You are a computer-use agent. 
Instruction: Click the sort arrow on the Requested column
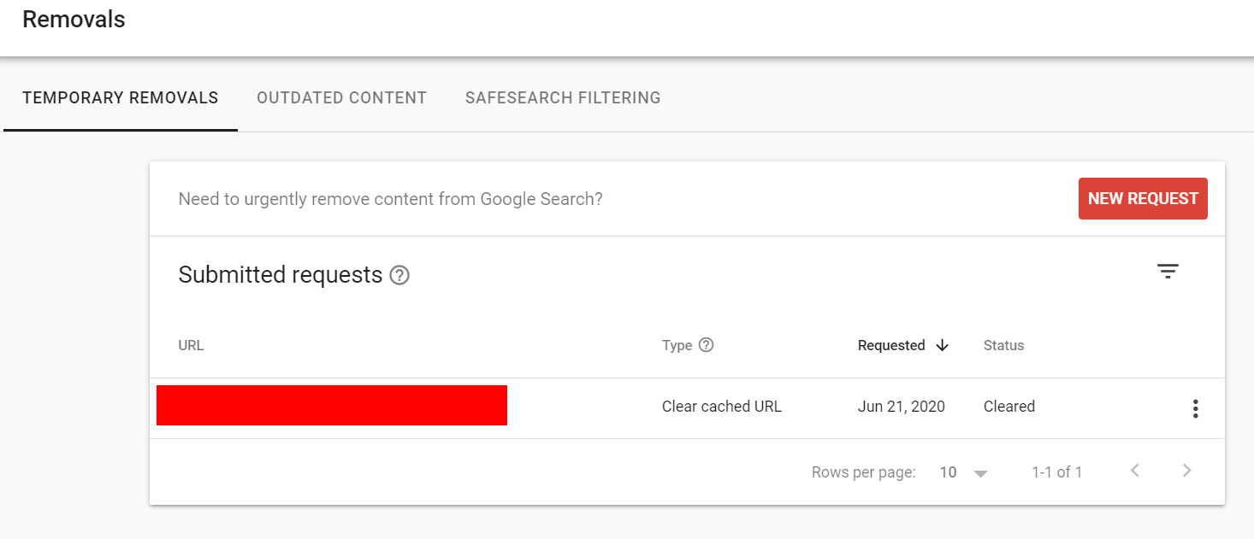tap(942, 345)
